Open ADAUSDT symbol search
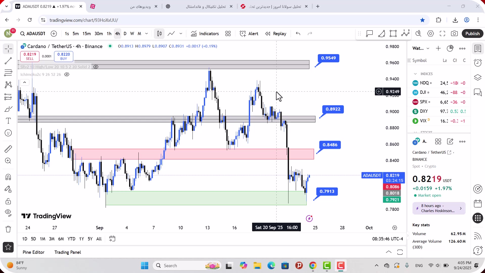Viewport: 485px width, 273px height. pos(33,34)
